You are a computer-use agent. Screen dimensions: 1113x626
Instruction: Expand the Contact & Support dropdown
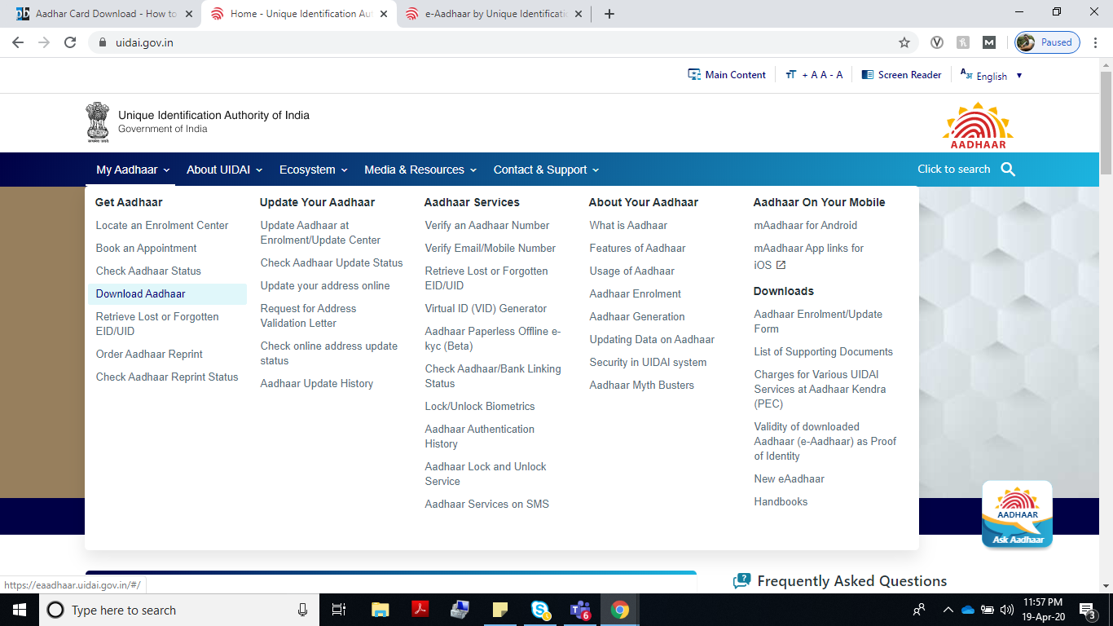point(546,170)
